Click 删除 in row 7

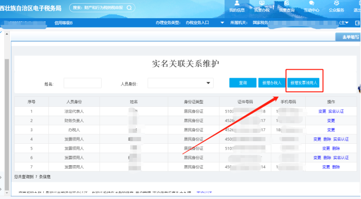(336, 167)
